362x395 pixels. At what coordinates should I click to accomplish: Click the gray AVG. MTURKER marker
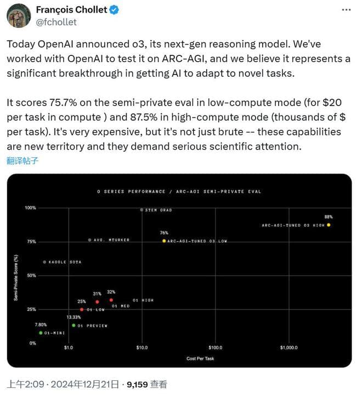point(89,240)
